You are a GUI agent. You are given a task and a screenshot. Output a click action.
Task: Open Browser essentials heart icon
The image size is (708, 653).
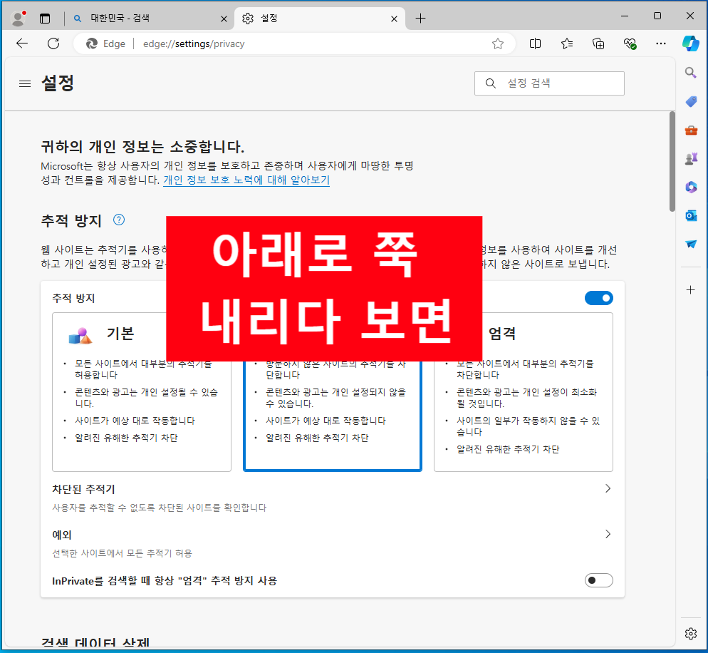click(630, 43)
